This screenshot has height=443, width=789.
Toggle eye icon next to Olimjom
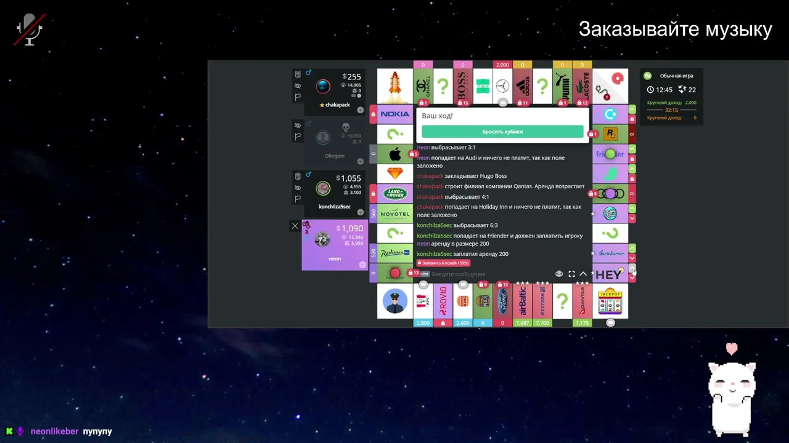[298, 126]
